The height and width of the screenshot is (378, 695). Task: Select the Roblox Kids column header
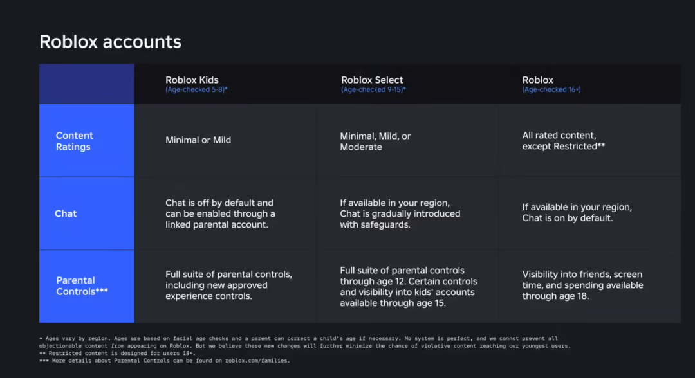click(x=192, y=80)
